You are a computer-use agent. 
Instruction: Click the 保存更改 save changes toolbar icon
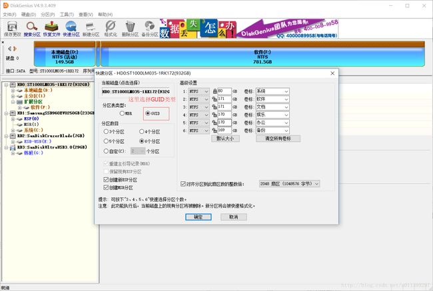pos(13,29)
